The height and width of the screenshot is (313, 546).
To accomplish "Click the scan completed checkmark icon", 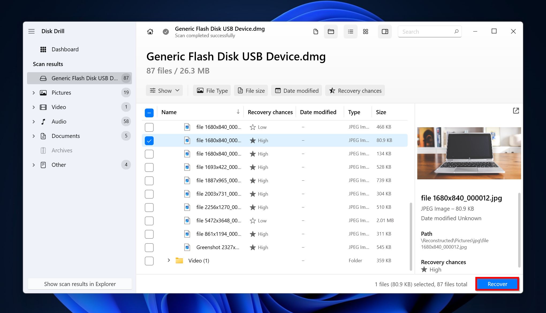I will [x=166, y=32].
